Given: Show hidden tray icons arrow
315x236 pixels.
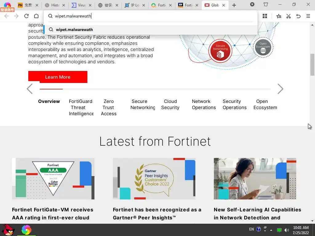Looking at the screenshot, I should click(271, 230).
